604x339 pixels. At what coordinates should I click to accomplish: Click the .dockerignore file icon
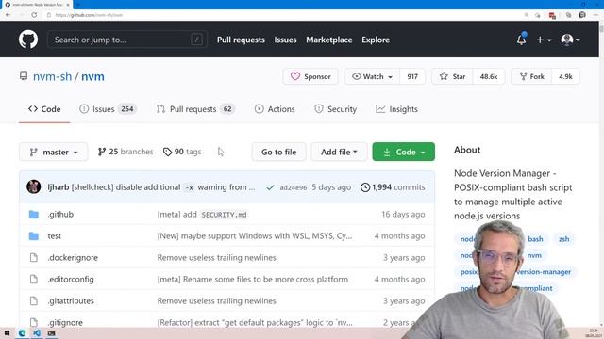click(34, 257)
